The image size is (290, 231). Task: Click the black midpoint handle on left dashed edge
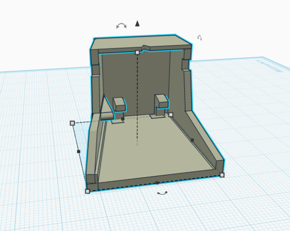click(79, 152)
